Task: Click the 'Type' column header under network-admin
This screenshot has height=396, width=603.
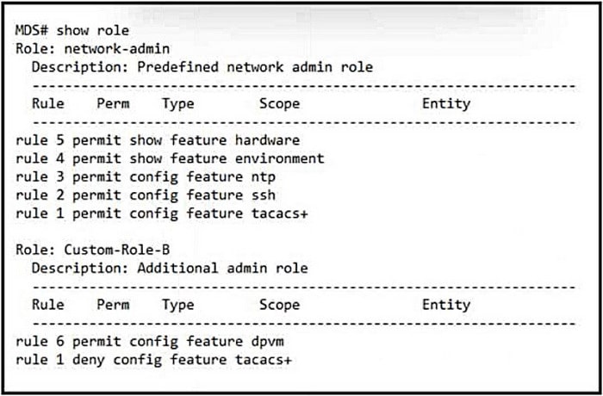Action: pyautogui.click(x=177, y=103)
